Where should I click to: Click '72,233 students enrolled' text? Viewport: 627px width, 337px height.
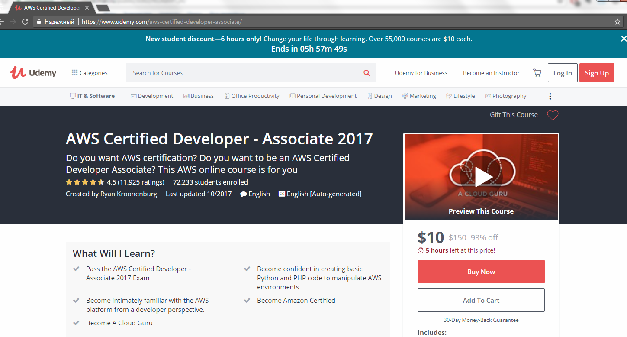point(210,182)
